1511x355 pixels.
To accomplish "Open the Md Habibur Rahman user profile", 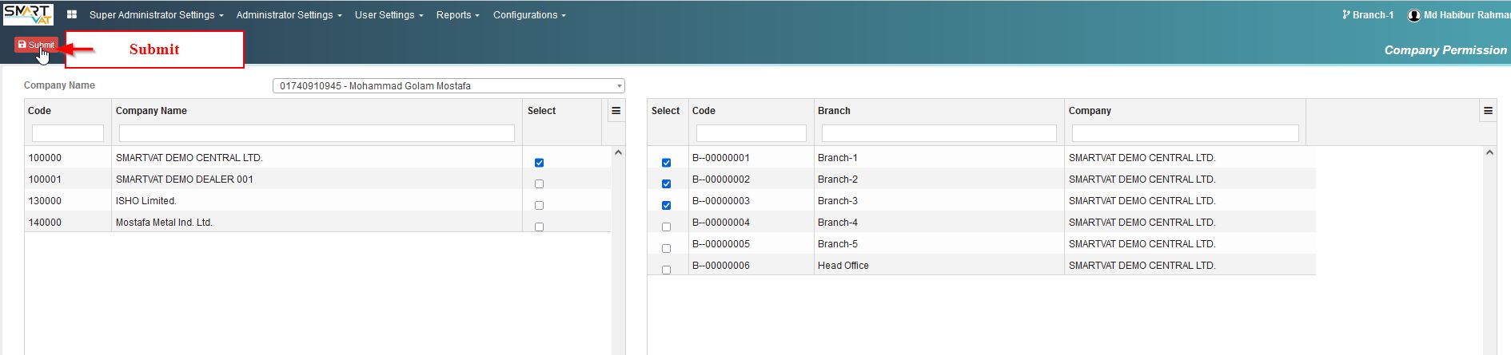I will (x=1458, y=15).
